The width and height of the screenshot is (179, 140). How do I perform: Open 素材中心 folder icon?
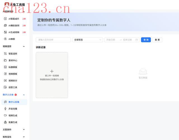click(x=5, y=60)
